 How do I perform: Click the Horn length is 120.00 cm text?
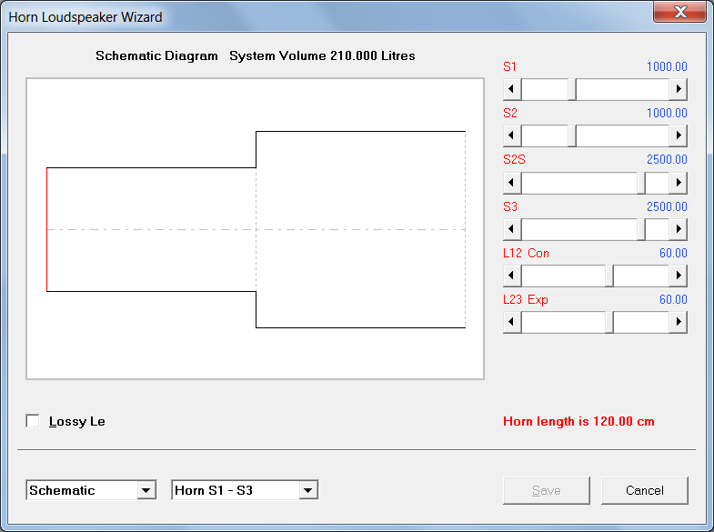pos(578,421)
